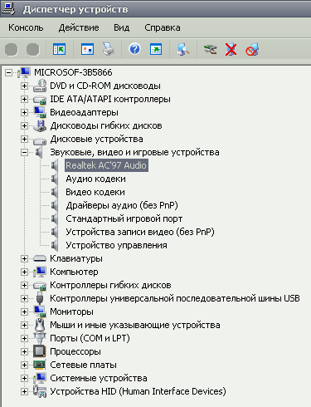
Task: Select Устройство управления entry
Action: [116, 245]
